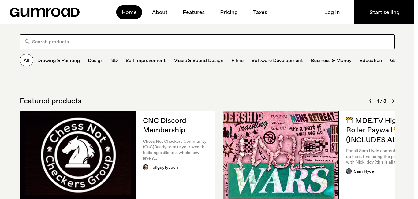418x199 pixels.
Task: Open the Taxes page
Action: pyautogui.click(x=260, y=12)
